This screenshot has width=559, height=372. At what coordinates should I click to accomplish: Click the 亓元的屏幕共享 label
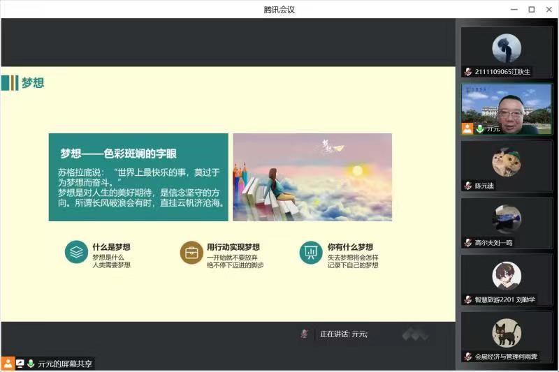coord(65,364)
